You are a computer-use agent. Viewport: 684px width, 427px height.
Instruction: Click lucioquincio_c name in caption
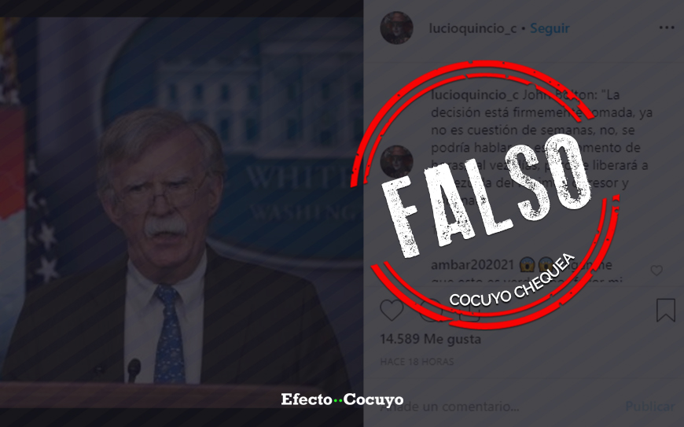point(475,94)
